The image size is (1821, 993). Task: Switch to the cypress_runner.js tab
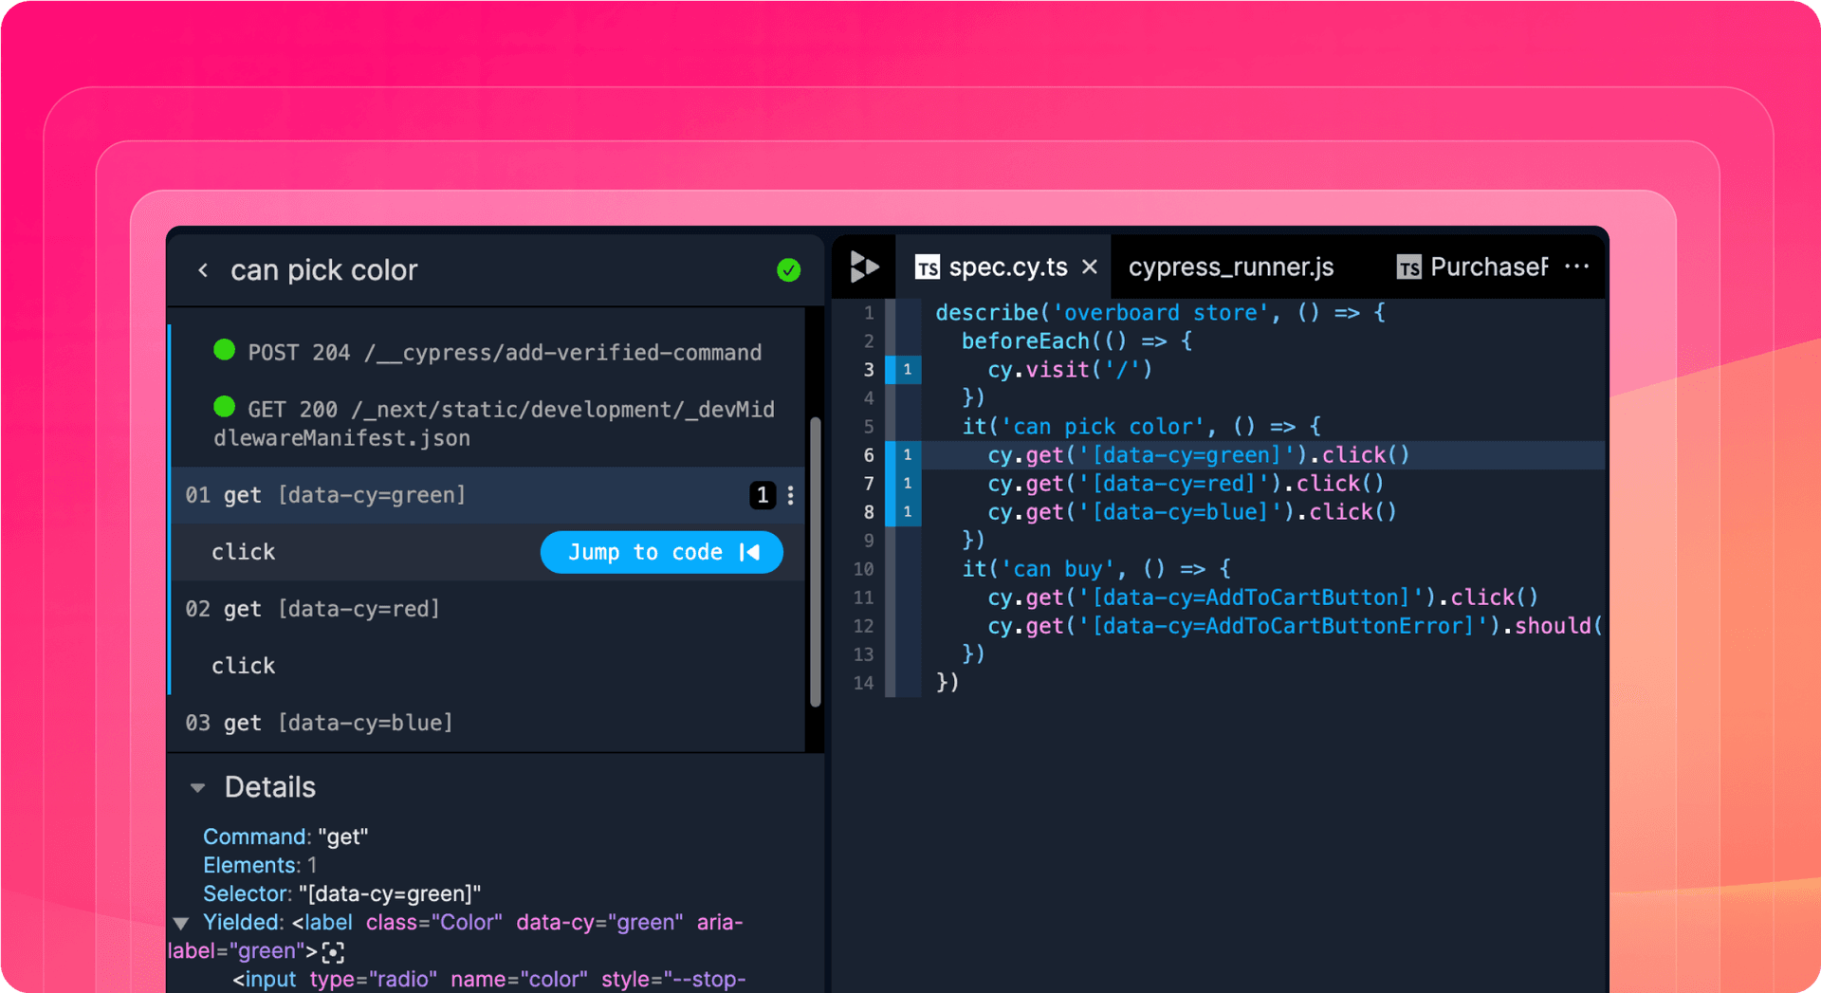[x=1230, y=267]
